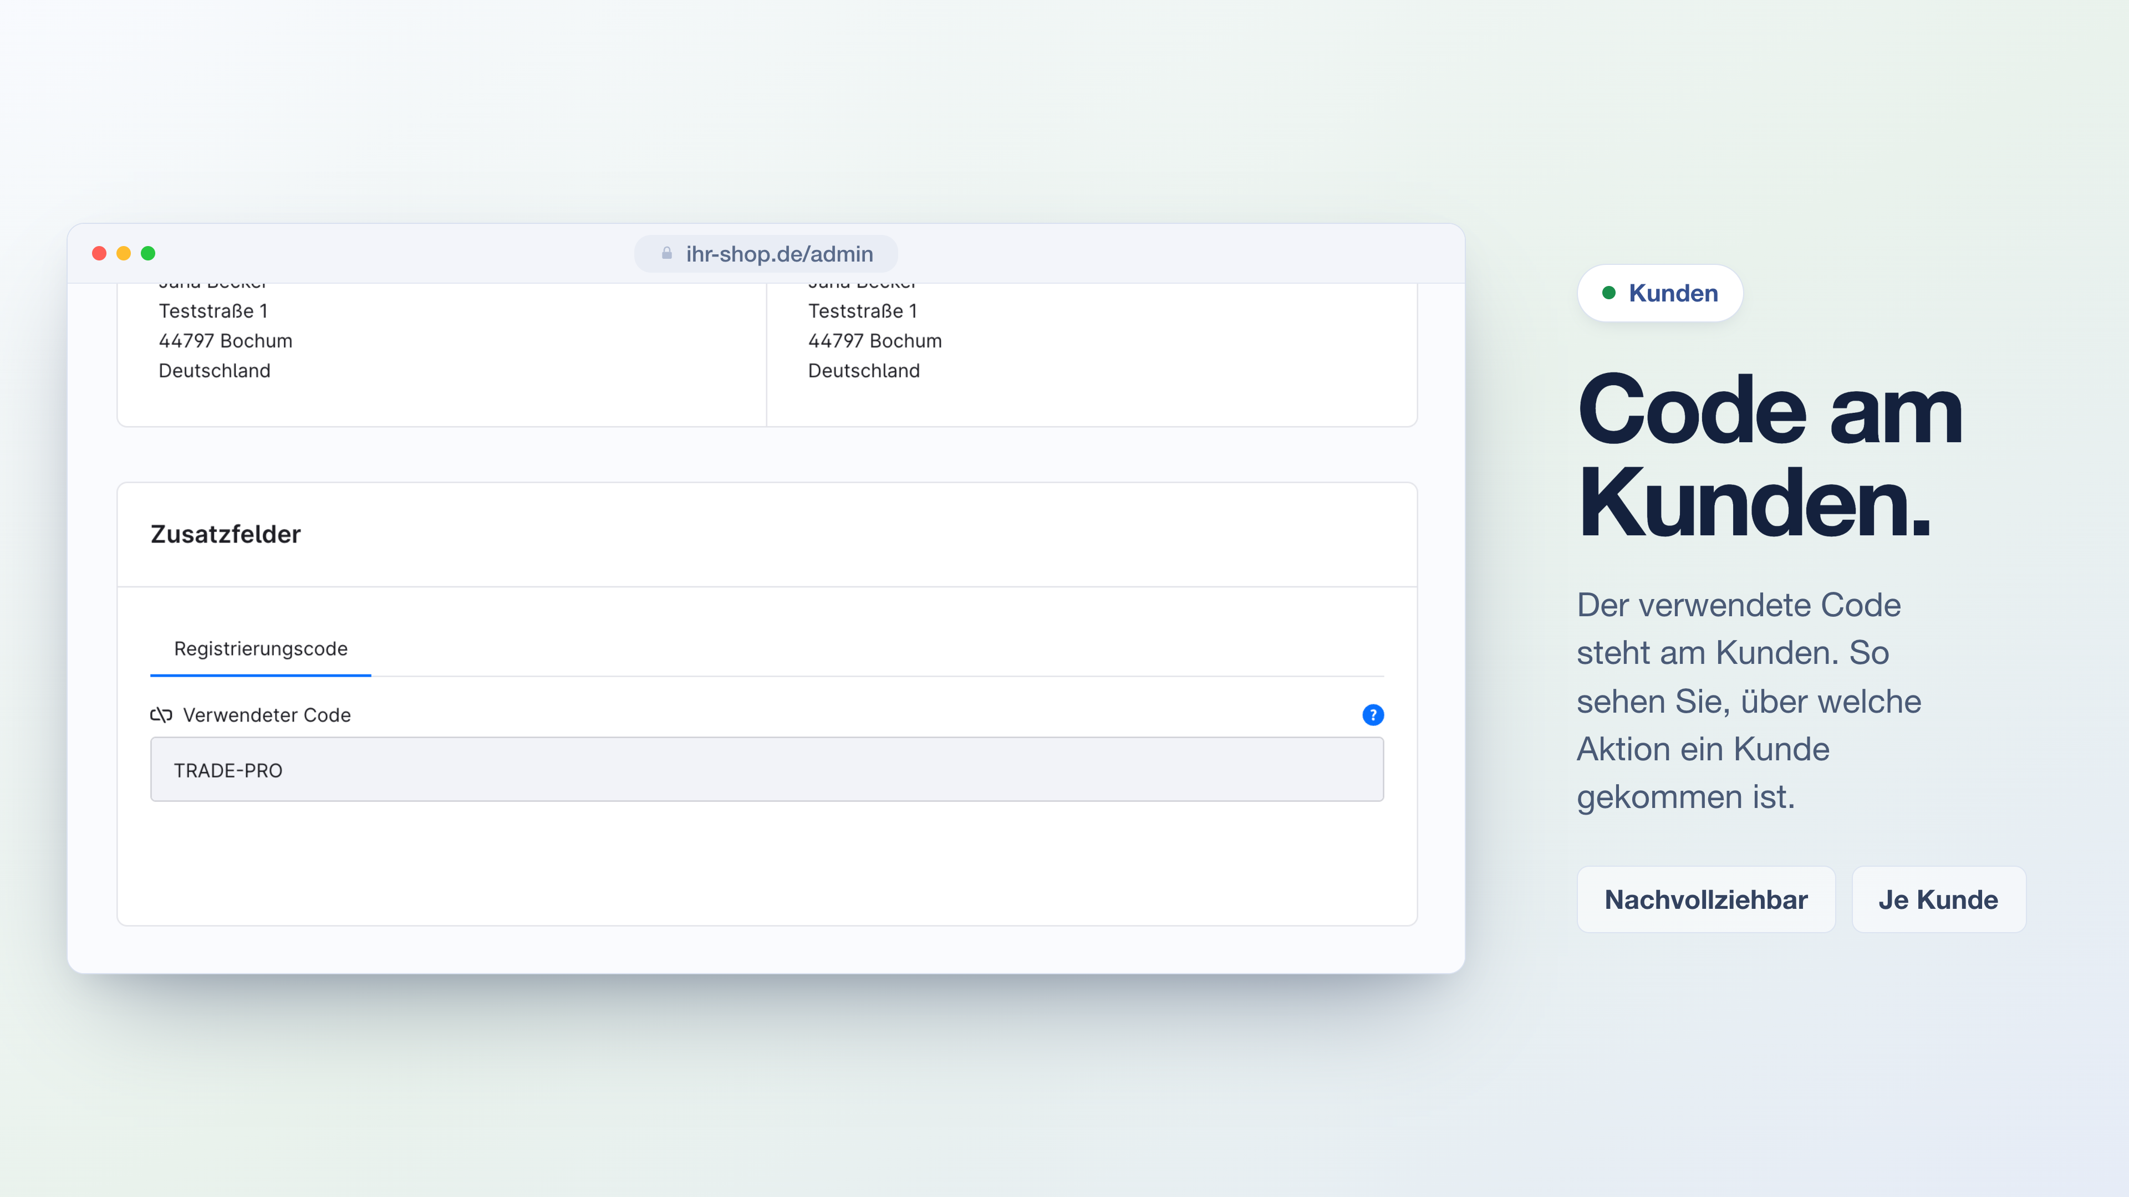This screenshot has height=1197, width=2129.
Task: Click 'Deutschland' in the left address
Action: (215, 371)
